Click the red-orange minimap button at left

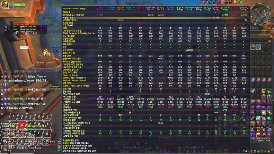253,21
